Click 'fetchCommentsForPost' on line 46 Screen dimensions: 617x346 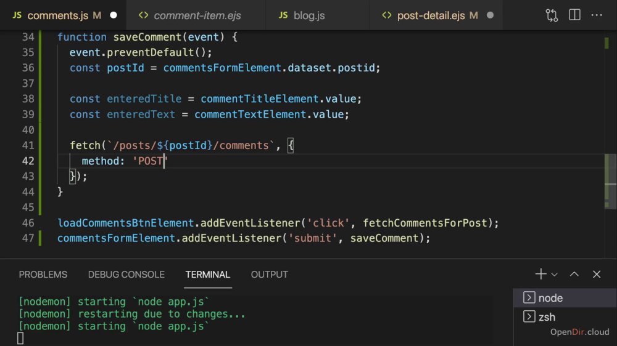click(425, 223)
